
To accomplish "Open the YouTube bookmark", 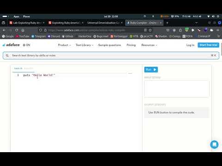I will (x=23, y=36).
